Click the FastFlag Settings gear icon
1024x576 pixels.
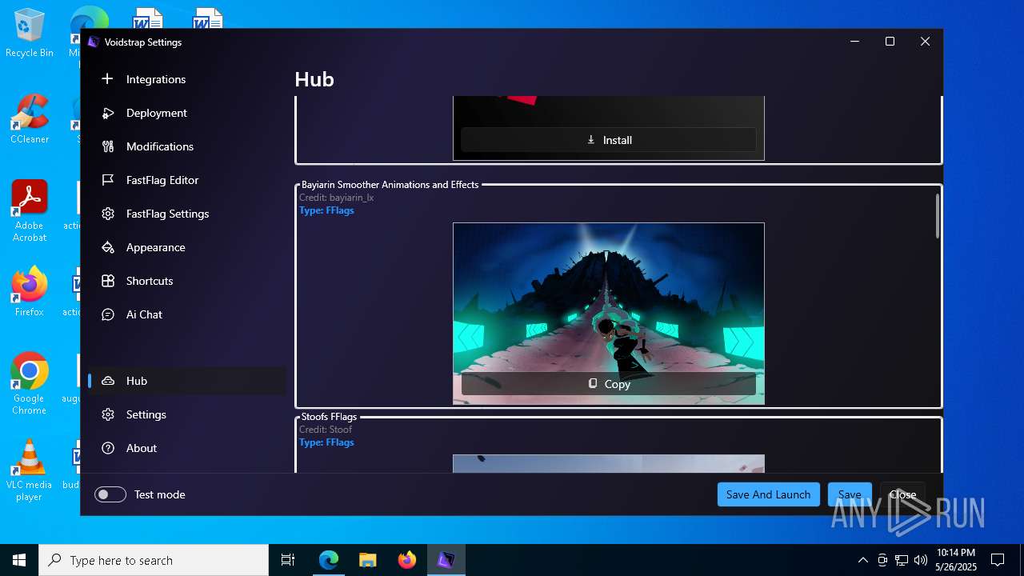(x=108, y=214)
